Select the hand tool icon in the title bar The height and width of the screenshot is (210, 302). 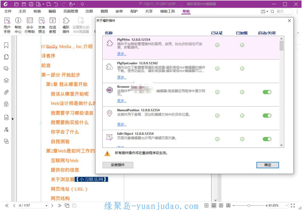71,4
